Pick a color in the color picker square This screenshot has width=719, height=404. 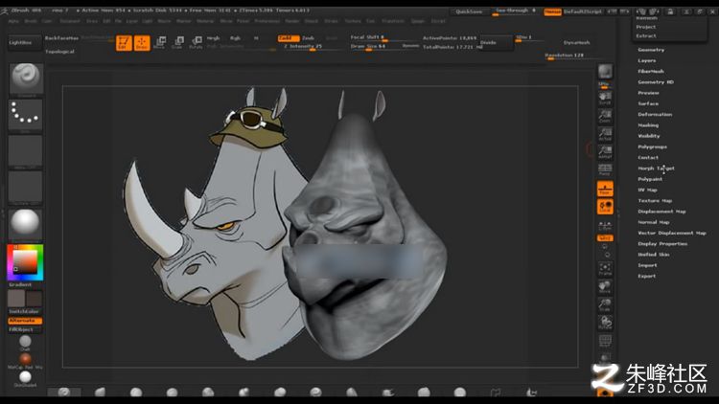[x=25, y=262]
